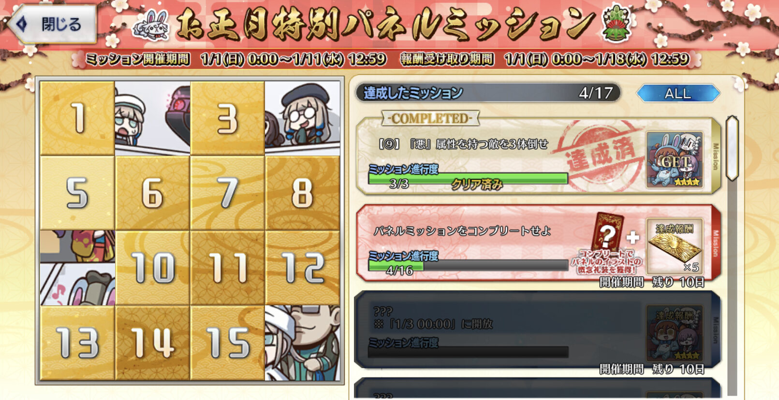This screenshot has width=779, height=400.
Task: Open the panel complete mission entry
Action: click(x=538, y=243)
